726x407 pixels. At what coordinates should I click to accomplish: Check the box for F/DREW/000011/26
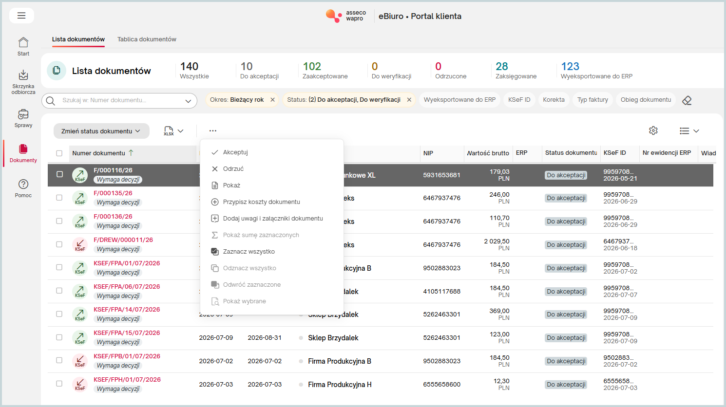[59, 244]
